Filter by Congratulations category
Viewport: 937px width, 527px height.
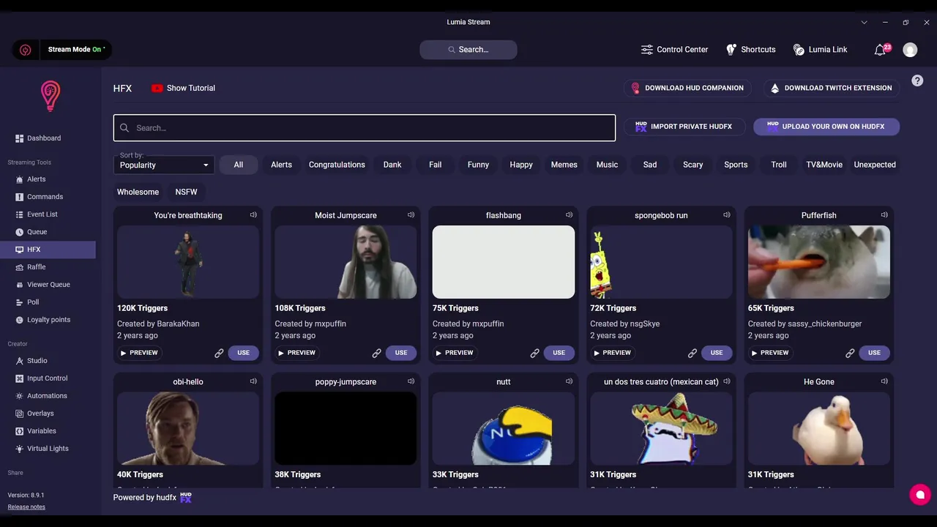click(337, 165)
